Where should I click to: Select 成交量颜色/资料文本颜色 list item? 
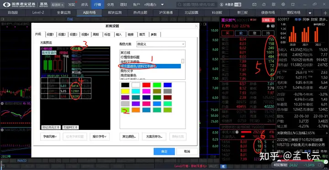click(x=150, y=67)
